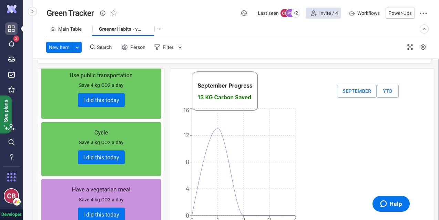
Task: Click the New Item button
Action: click(59, 47)
